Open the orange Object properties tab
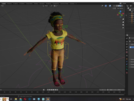 pos(127,59)
